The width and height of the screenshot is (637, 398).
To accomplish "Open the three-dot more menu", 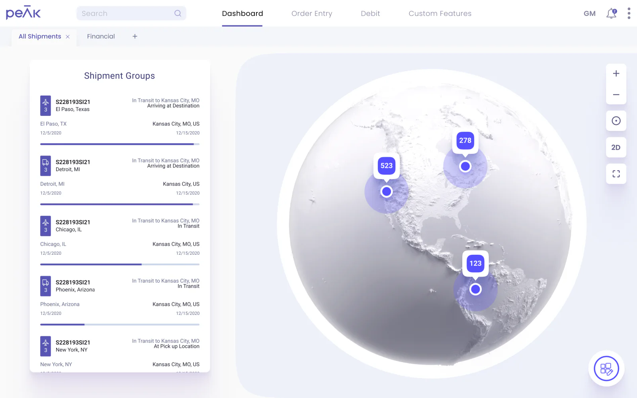I will [x=629, y=13].
